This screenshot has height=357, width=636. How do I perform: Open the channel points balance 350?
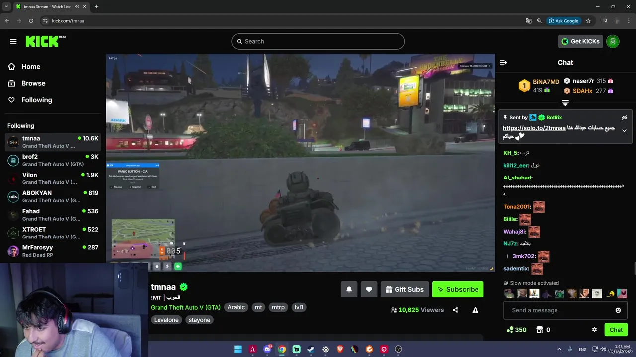[516, 330]
